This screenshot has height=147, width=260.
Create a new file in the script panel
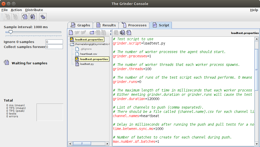71,33
